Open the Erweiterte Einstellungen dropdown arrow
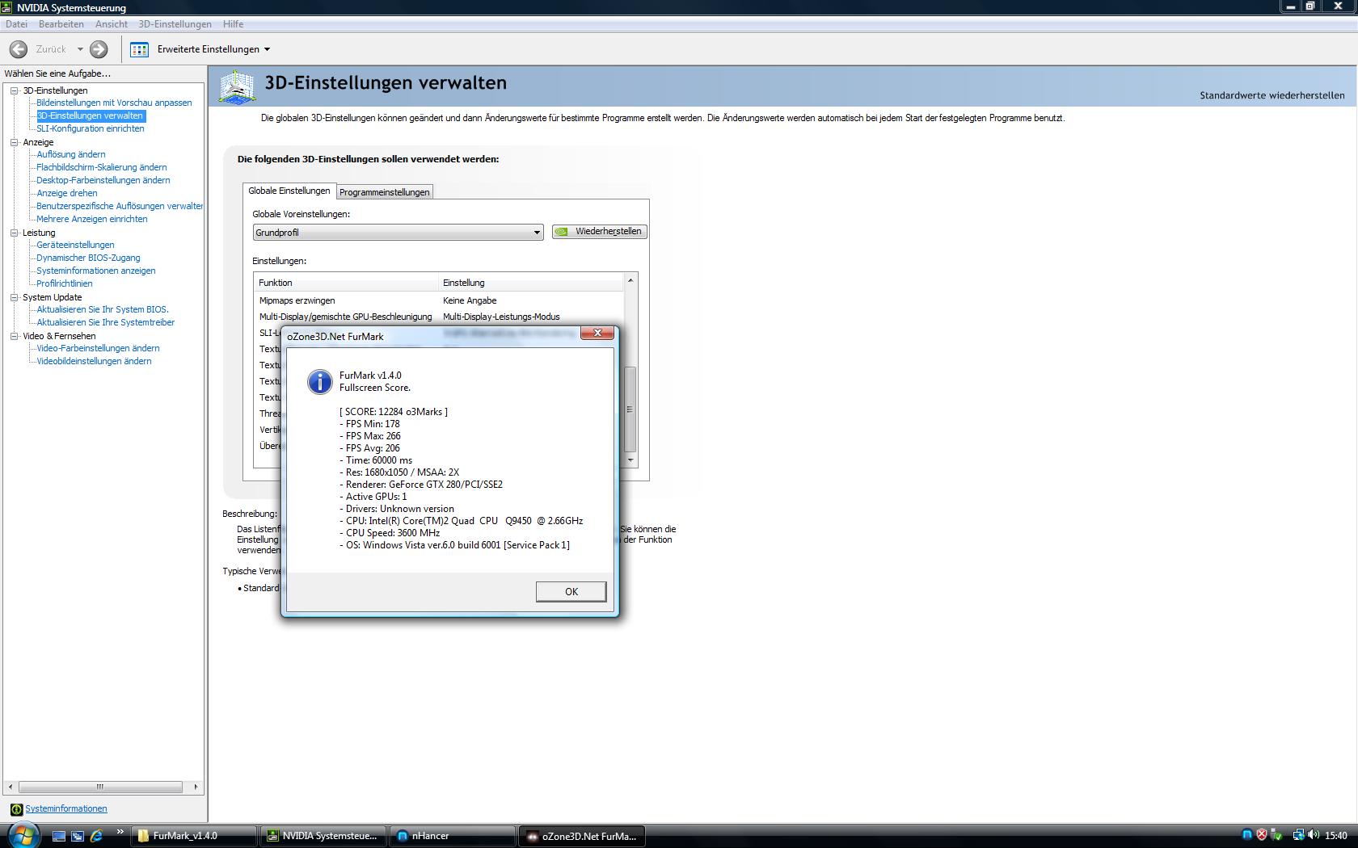 (268, 49)
